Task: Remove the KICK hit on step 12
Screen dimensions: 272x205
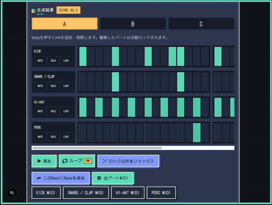Action: [172, 56]
